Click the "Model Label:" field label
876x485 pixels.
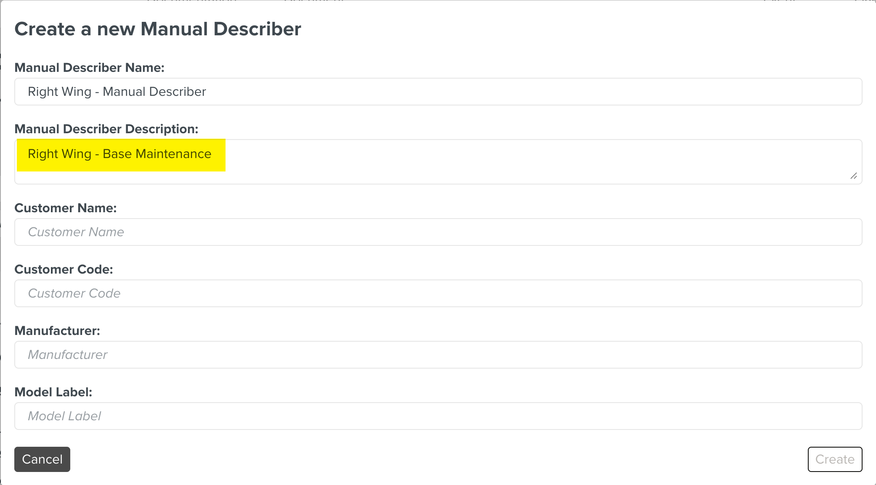coord(53,392)
